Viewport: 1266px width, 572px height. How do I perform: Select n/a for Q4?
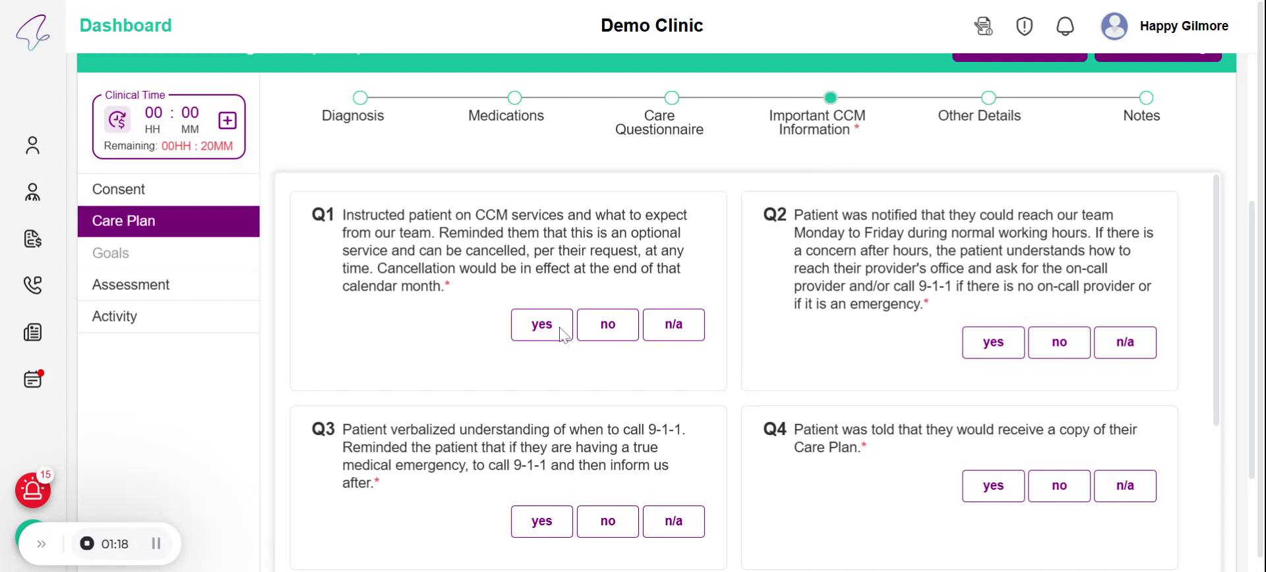1125,486
